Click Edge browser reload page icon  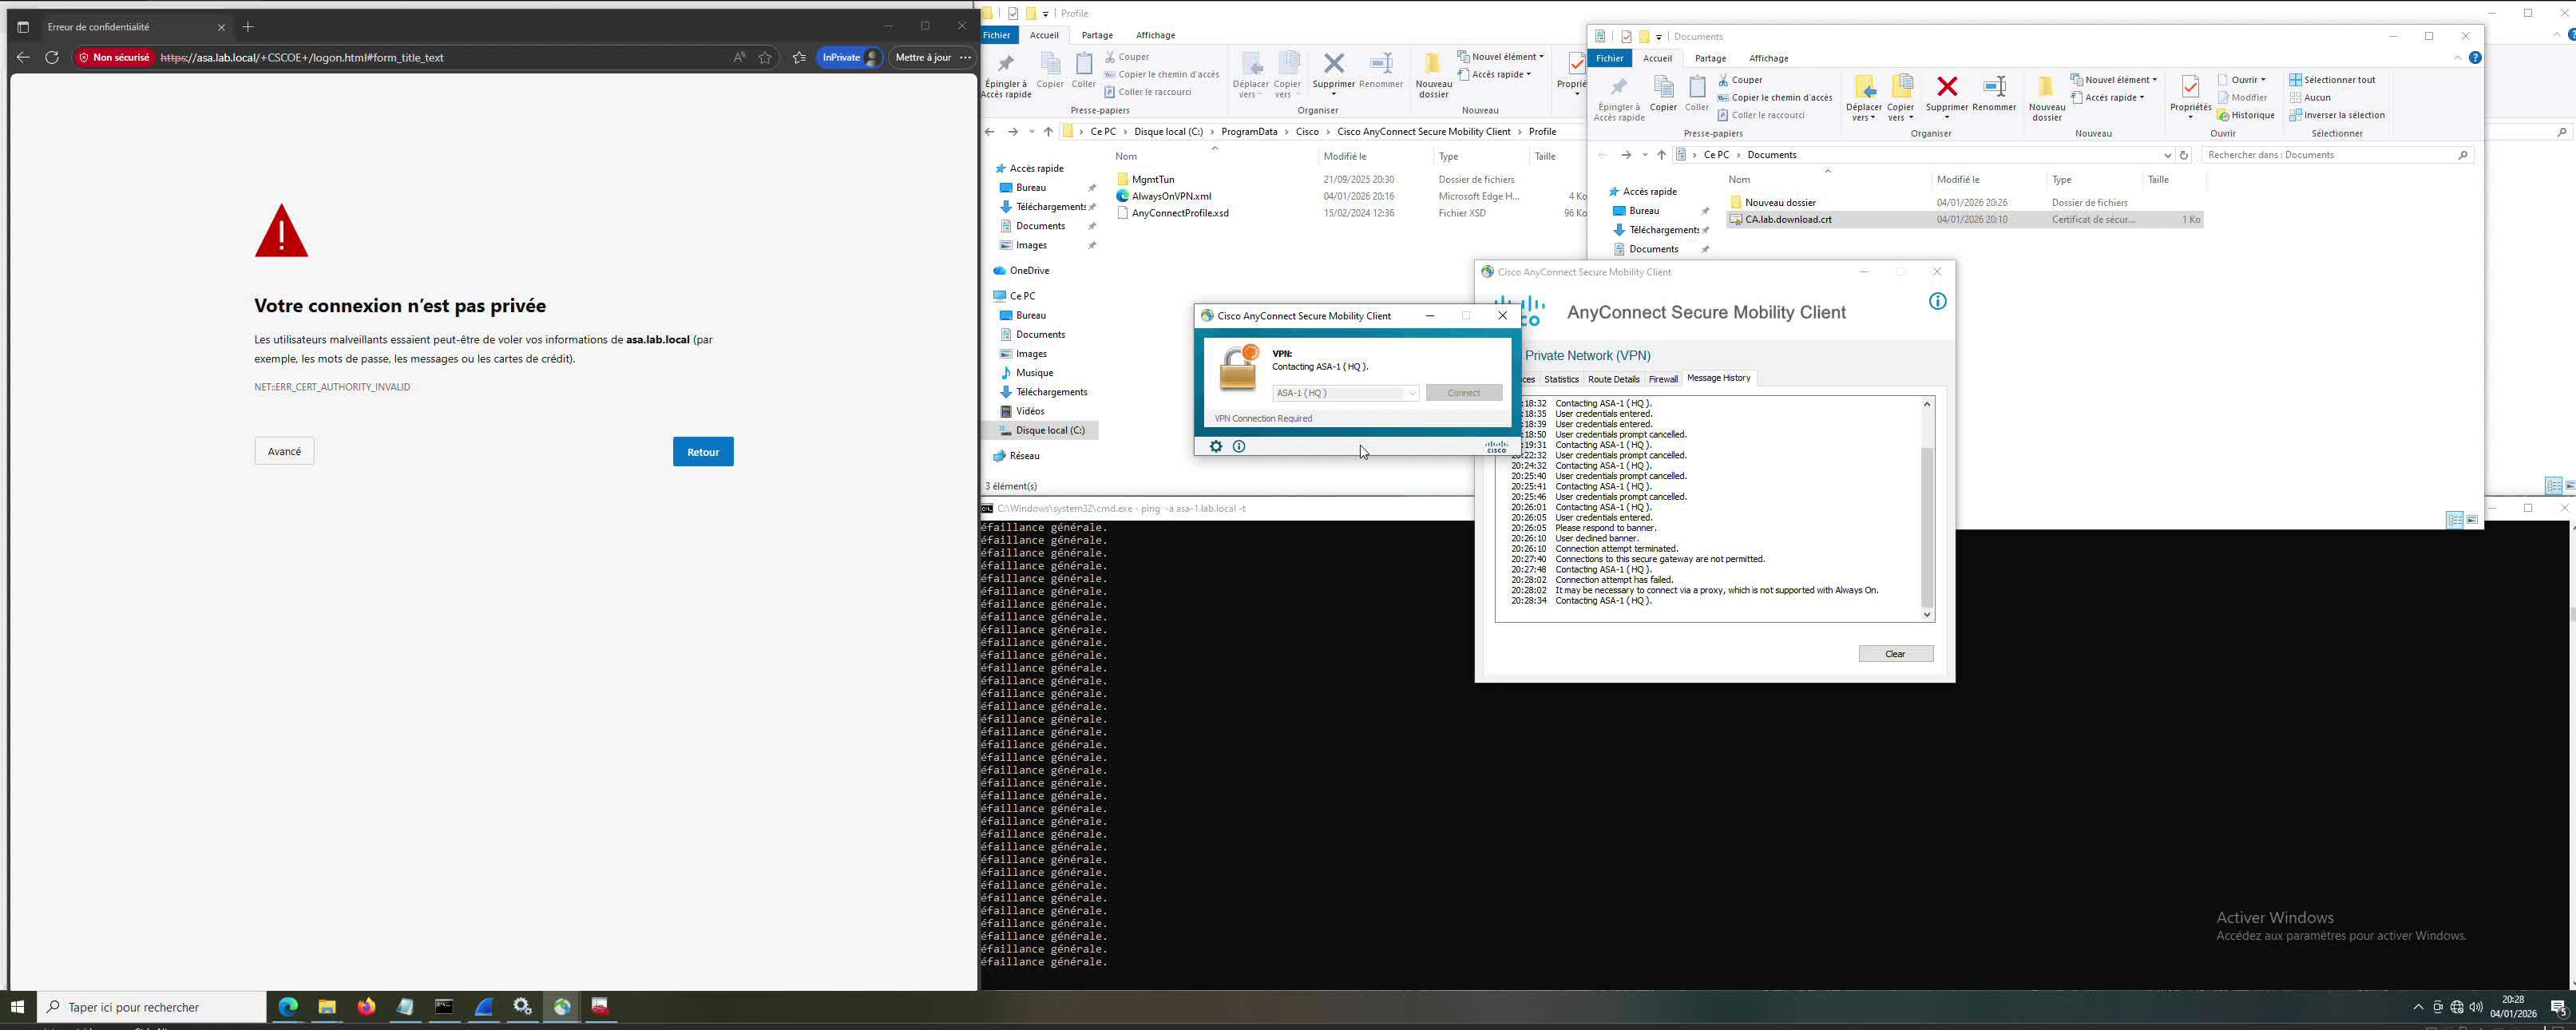click(52, 57)
